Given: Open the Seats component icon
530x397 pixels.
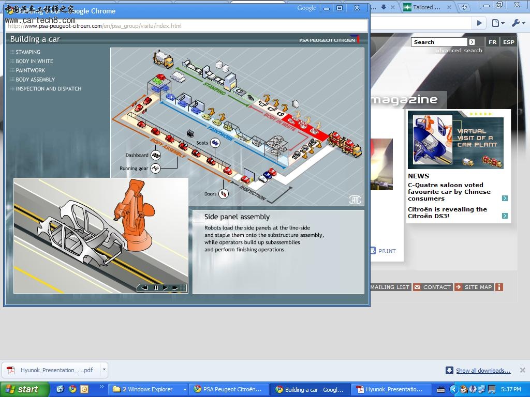Looking at the screenshot, I should pyautogui.click(x=215, y=143).
